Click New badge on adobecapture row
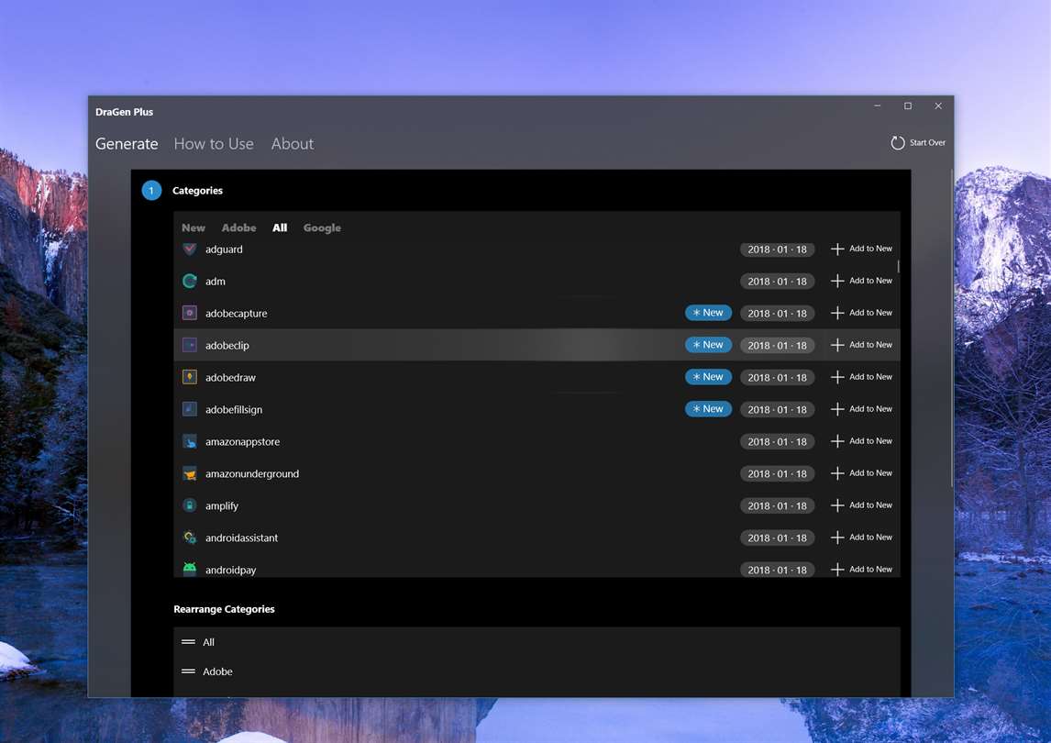Viewport: 1051px width, 743px height. [708, 313]
